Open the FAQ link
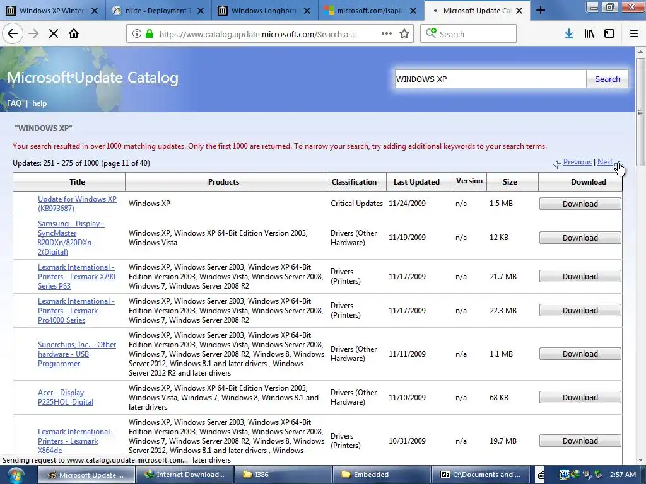 click(14, 103)
